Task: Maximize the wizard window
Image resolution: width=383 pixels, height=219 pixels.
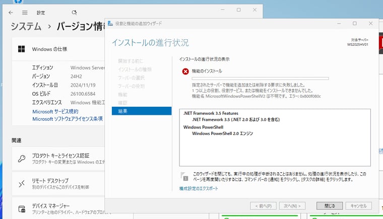Action: tap(355, 24)
